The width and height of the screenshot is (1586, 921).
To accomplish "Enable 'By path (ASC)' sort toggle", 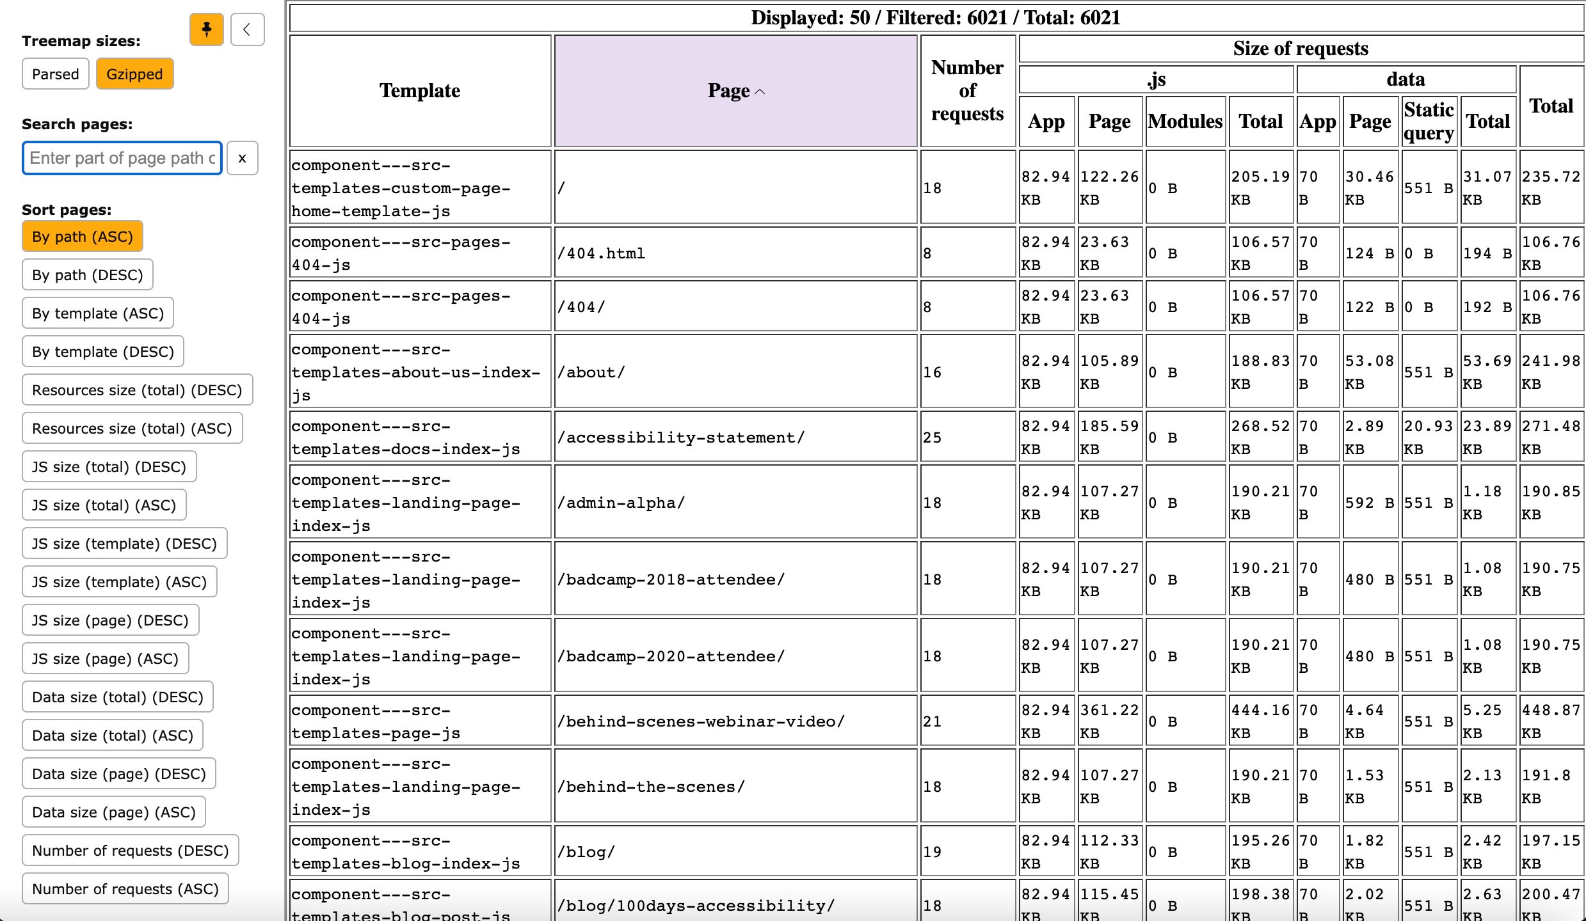I will coord(83,236).
